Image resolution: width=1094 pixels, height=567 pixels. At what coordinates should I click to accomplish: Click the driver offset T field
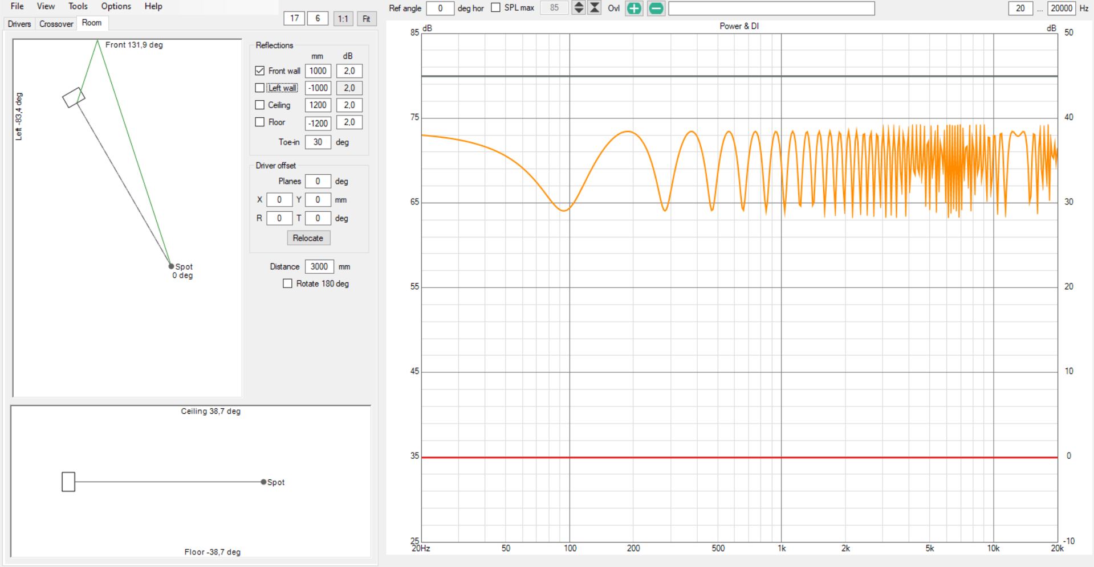point(318,218)
